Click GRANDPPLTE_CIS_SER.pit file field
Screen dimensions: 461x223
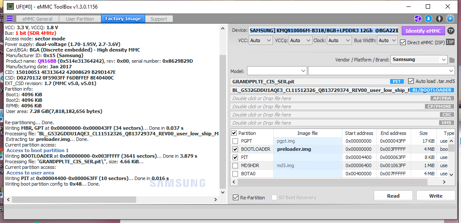tap(318, 82)
